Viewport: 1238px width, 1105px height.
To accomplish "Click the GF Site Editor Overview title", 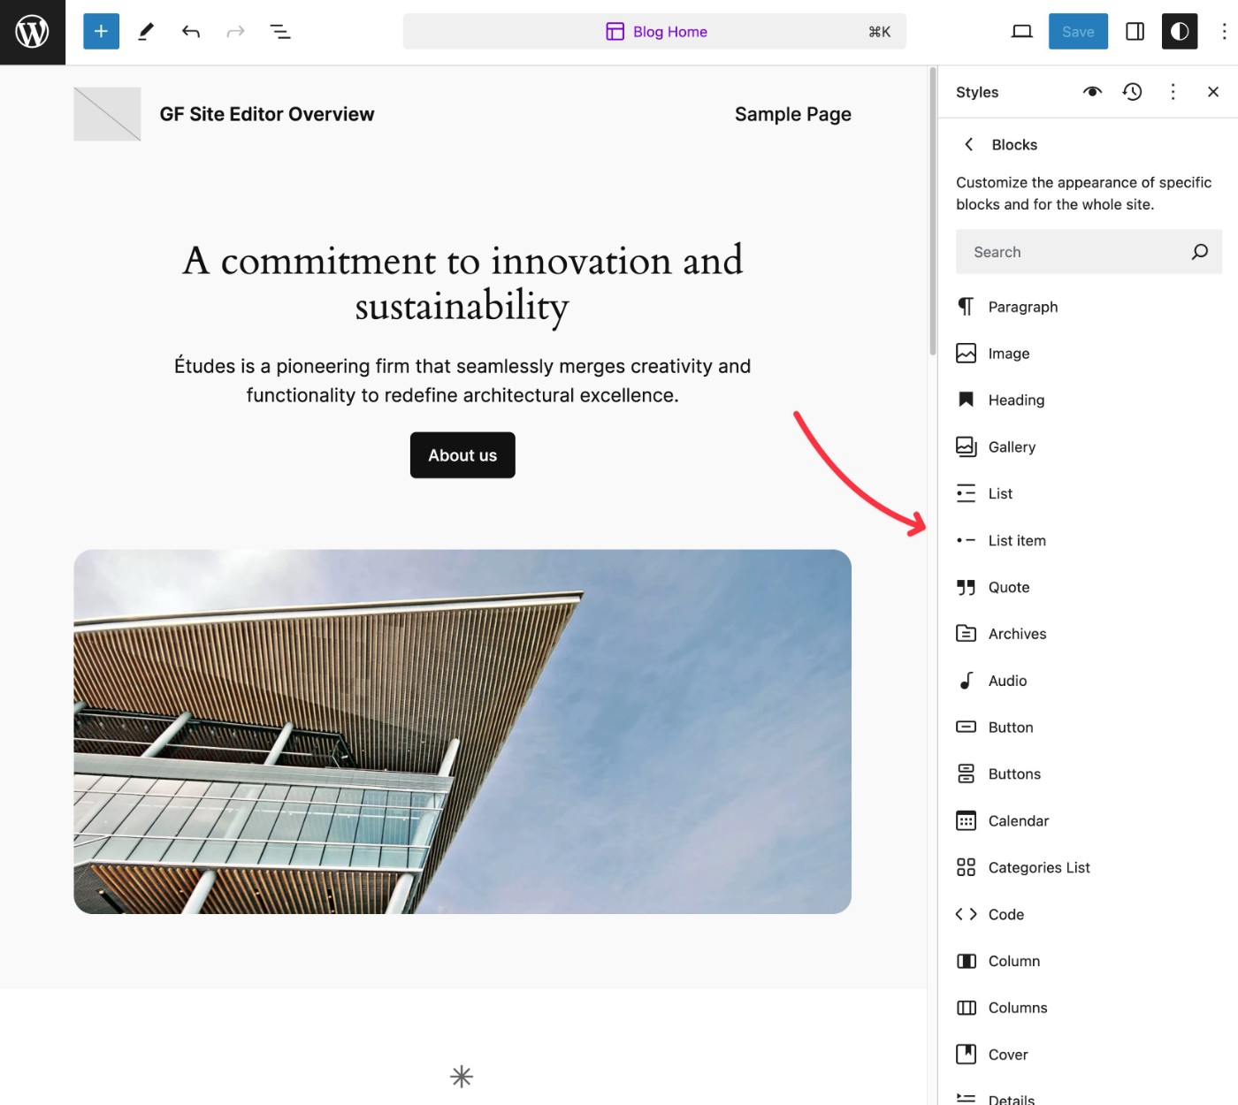I will [267, 114].
